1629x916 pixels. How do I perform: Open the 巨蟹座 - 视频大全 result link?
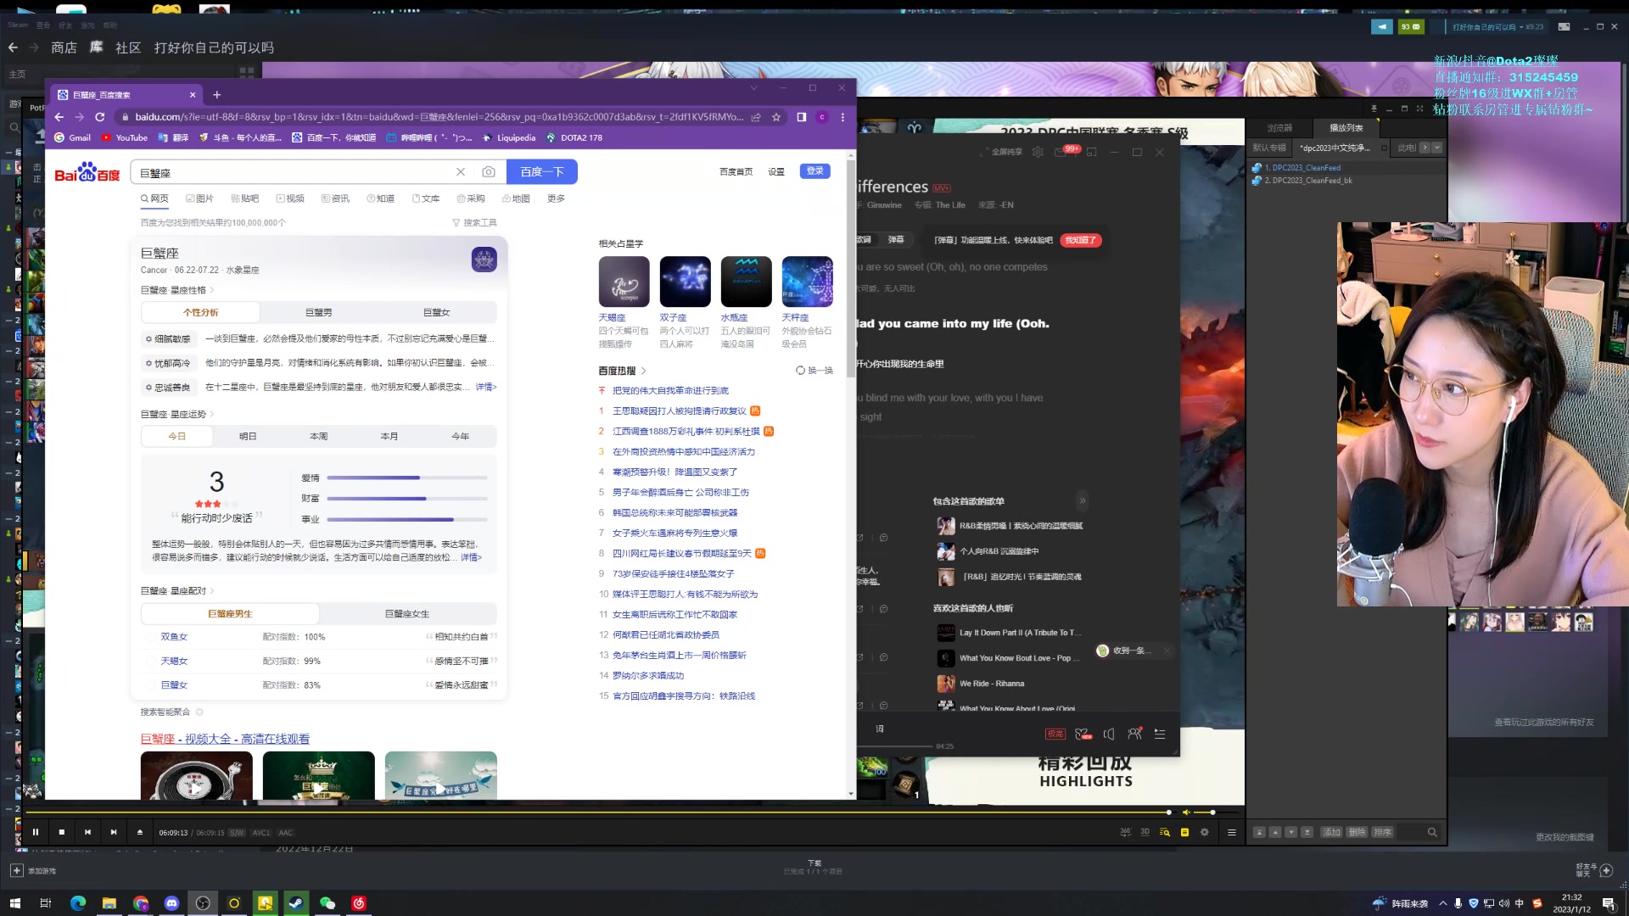[x=225, y=739]
